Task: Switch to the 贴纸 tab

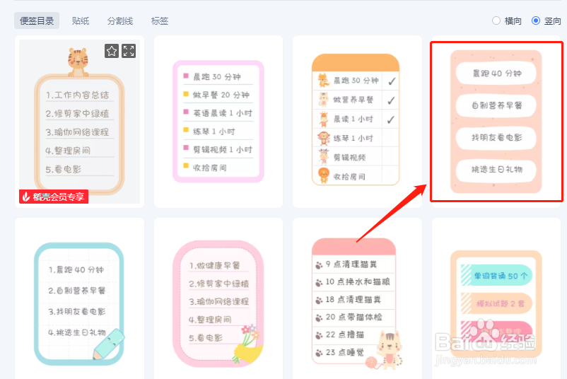Action: pos(81,21)
